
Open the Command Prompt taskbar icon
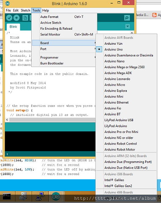(x=7, y=196)
